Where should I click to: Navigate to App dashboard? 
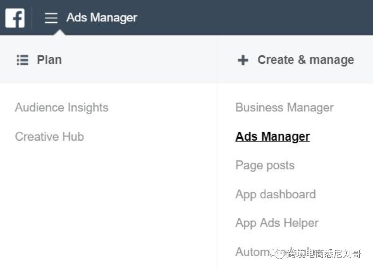276,194
